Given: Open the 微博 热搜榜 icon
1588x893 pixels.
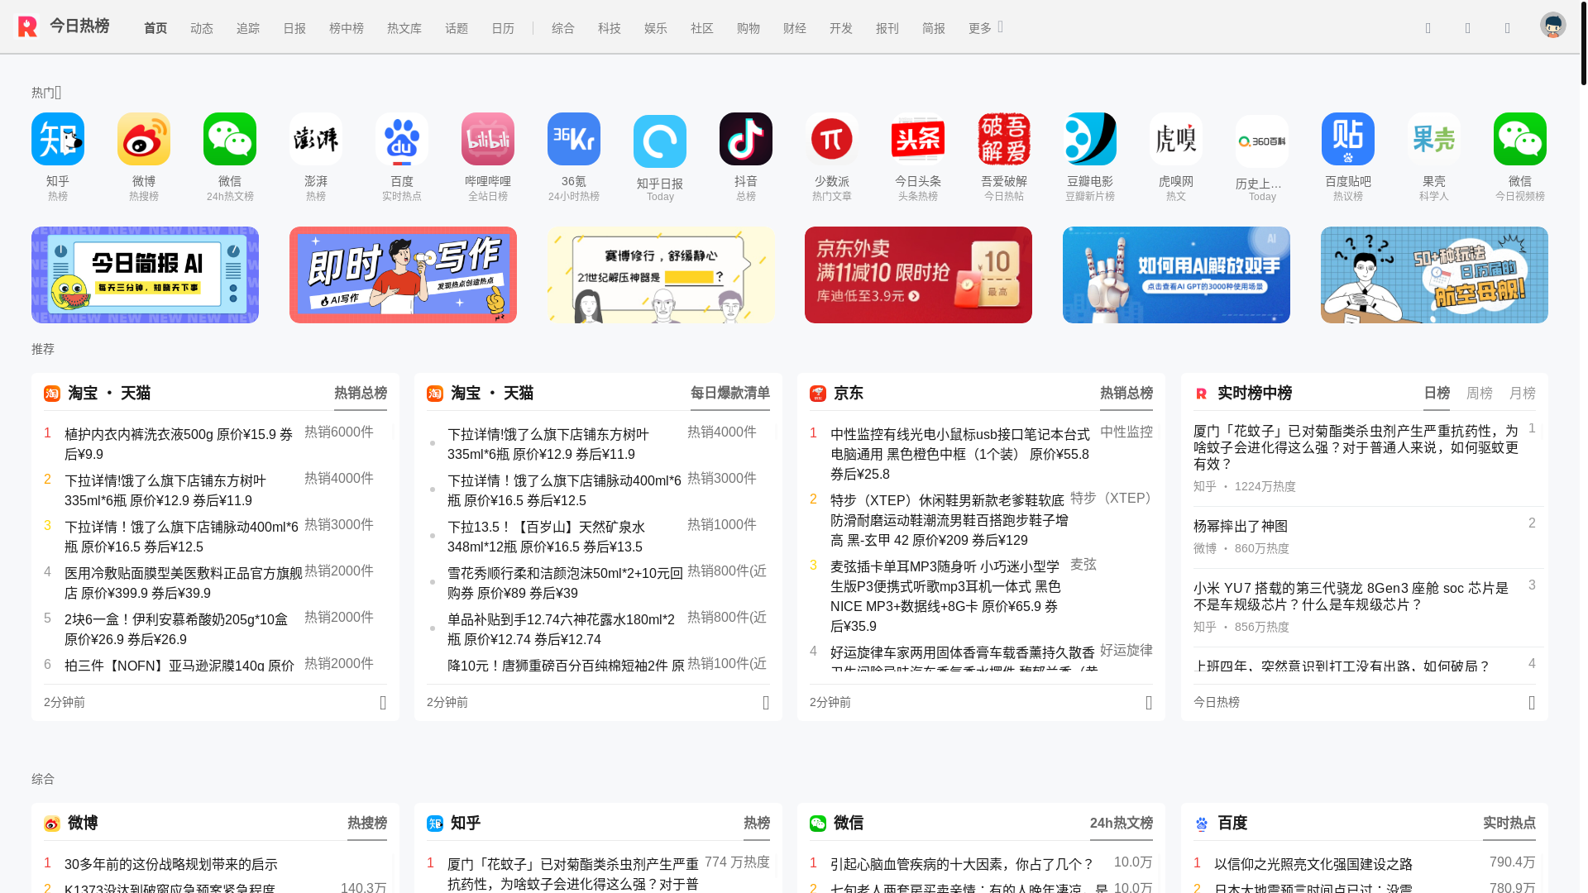Looking at the screenshot, I should [144, 139].
